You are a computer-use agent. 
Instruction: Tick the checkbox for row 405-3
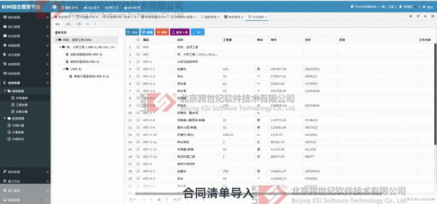138,62
